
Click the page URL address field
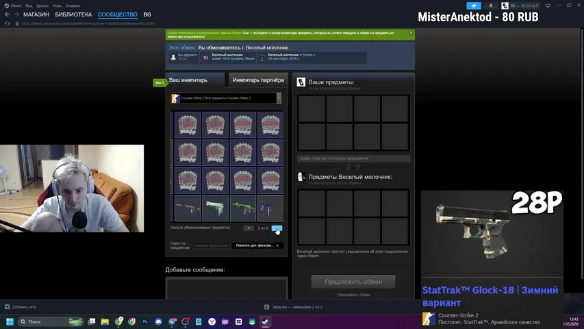pyautogui.click(x=88, y=23)
